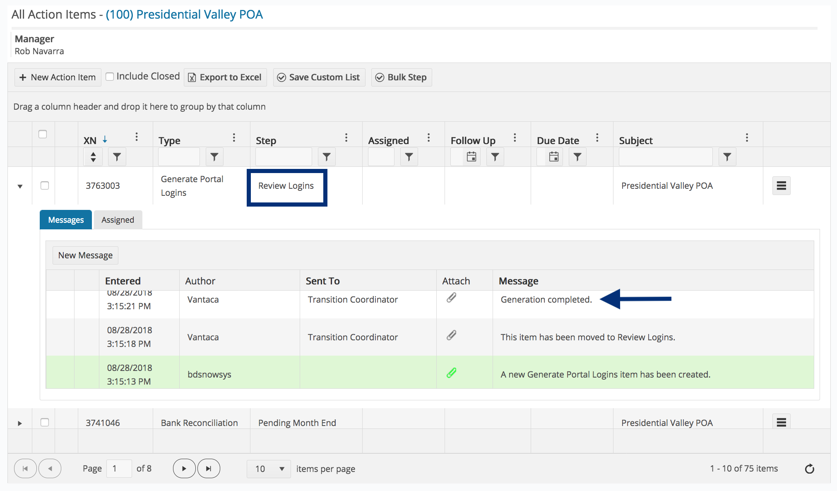
Task: Click the page number input field
Action: 119,469
